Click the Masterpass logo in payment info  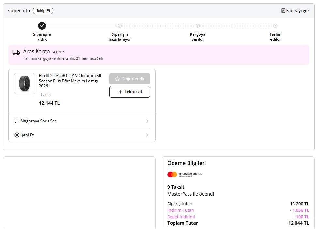click(184, 175)
